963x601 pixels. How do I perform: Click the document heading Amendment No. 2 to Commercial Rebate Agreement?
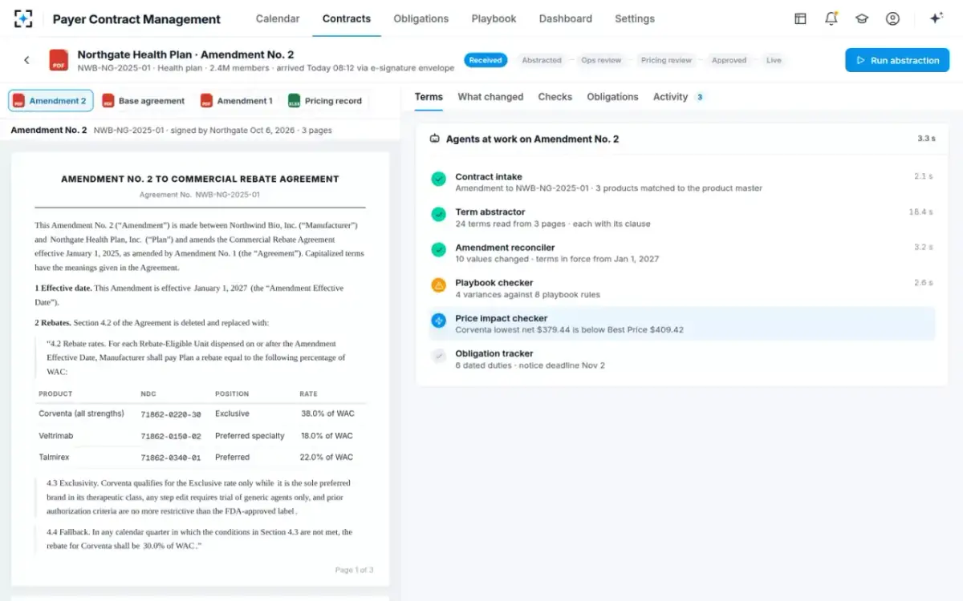pos(200,179)
